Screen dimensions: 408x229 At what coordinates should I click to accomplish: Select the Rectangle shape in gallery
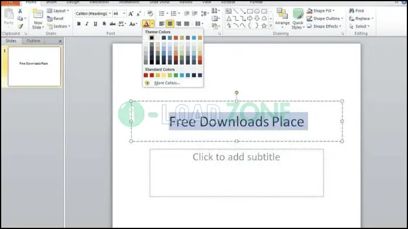pyautogui.click(x=250, y=11)
